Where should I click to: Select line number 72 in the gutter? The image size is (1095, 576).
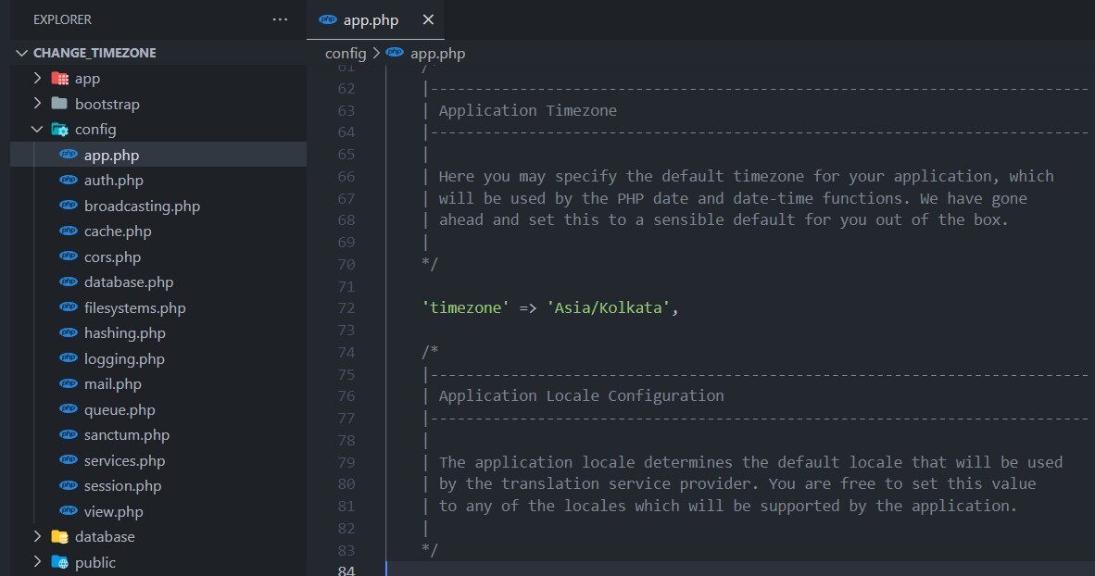coord(346,307)
